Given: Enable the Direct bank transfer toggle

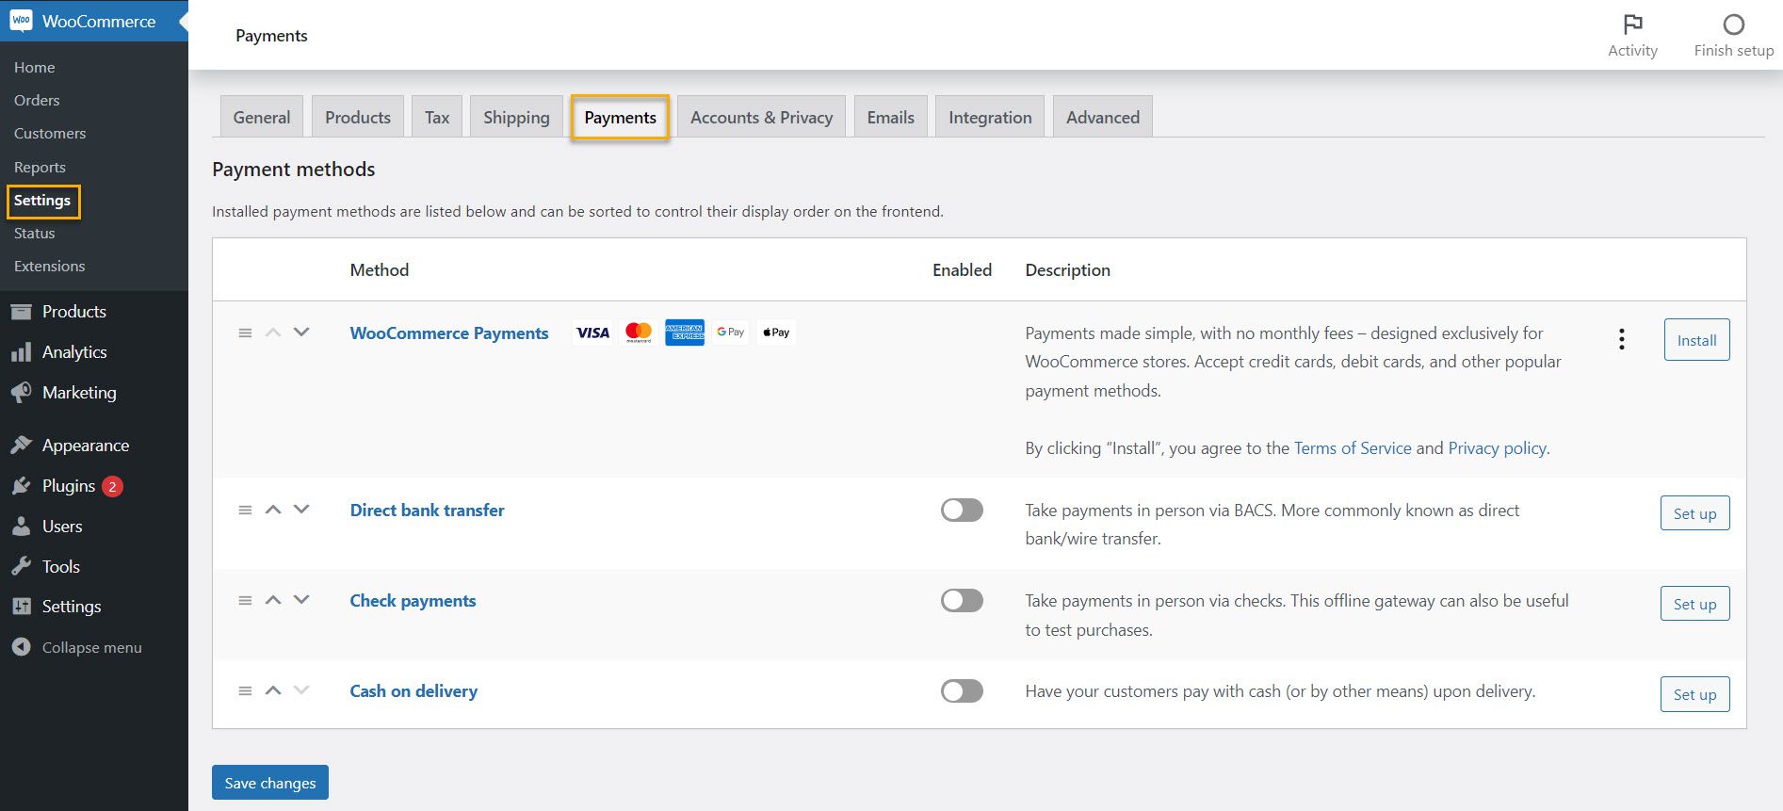Looking at the screenshot, I should [x=962, y=510].
